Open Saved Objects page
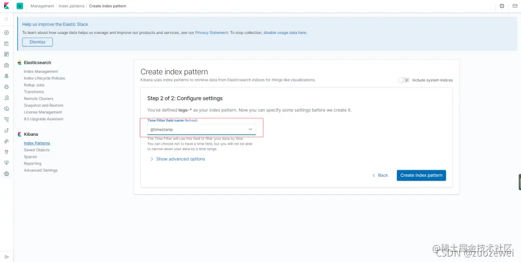The width and height of the screenshot is (521, 262). point(36,150)
